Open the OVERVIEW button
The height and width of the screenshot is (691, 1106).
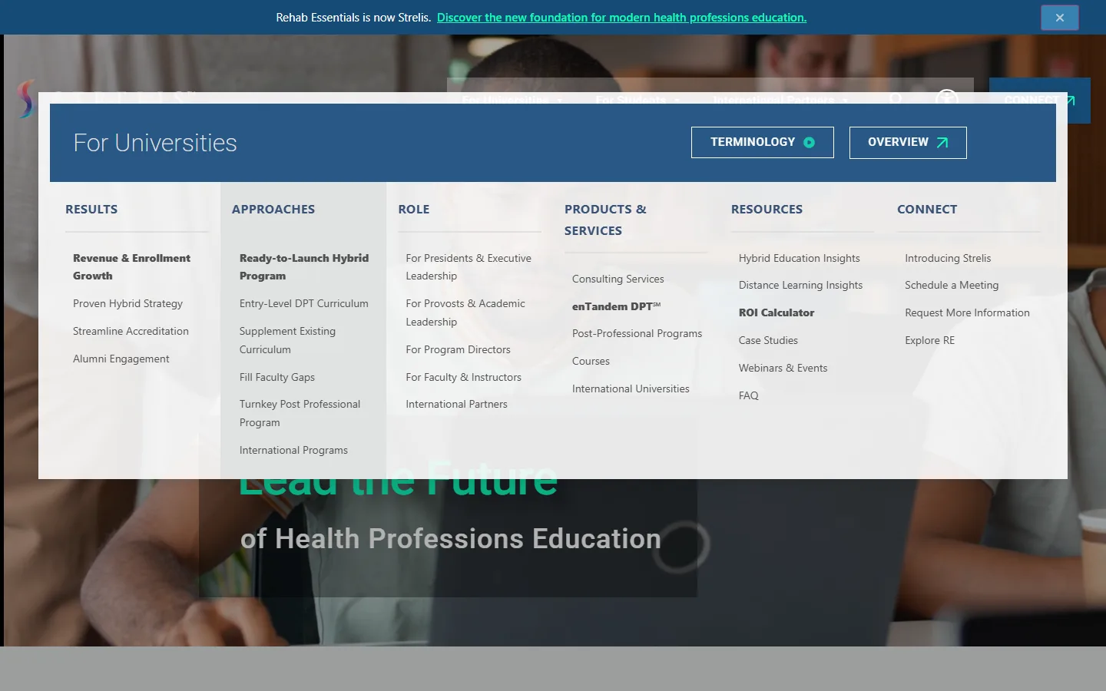908,143
